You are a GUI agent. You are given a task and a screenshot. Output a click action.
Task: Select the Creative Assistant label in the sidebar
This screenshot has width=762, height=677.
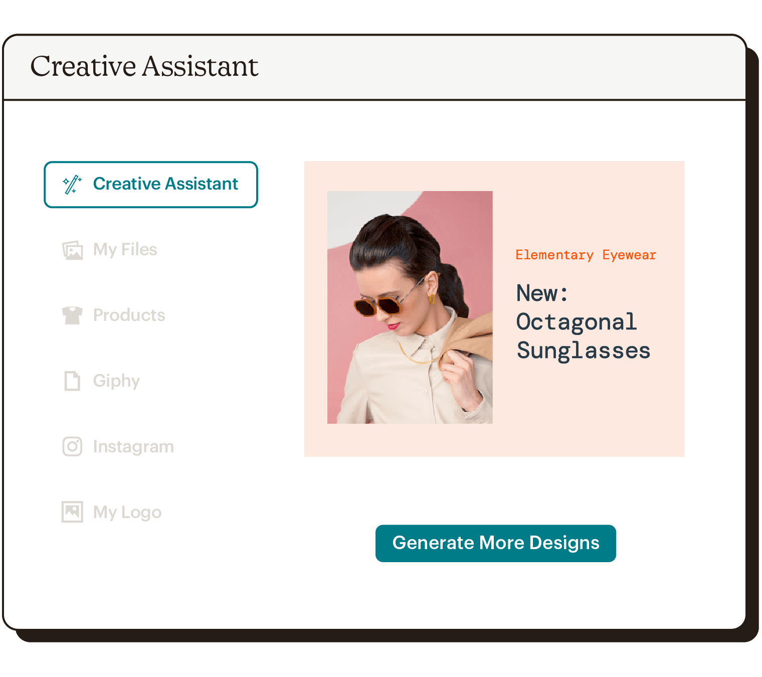point(165,184)
